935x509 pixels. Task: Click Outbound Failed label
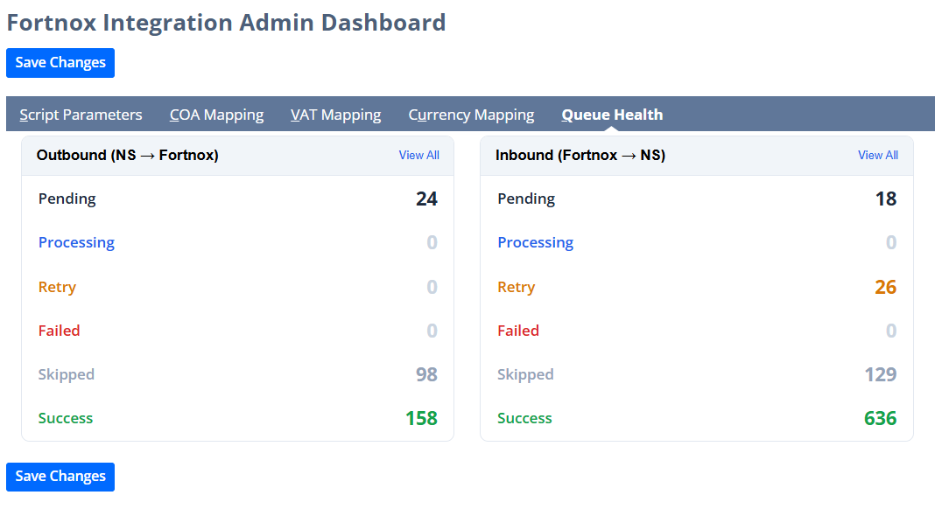[59, 331]
